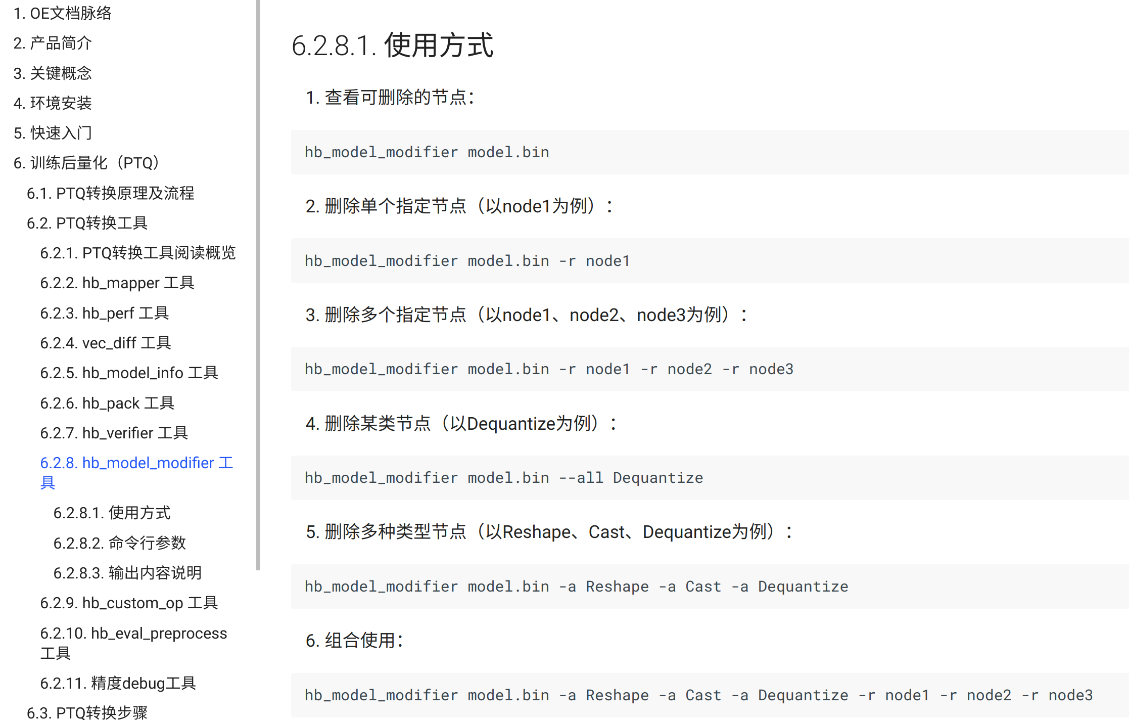This screenshot has height=720, width=1129.
Task: Go to hb_perf 工具 page
Action: pos(104,313)
